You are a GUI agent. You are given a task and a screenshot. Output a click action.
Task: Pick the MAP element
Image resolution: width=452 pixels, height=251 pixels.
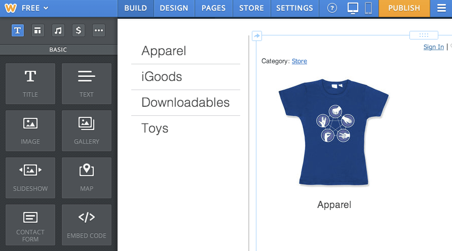tap(87, 178)
